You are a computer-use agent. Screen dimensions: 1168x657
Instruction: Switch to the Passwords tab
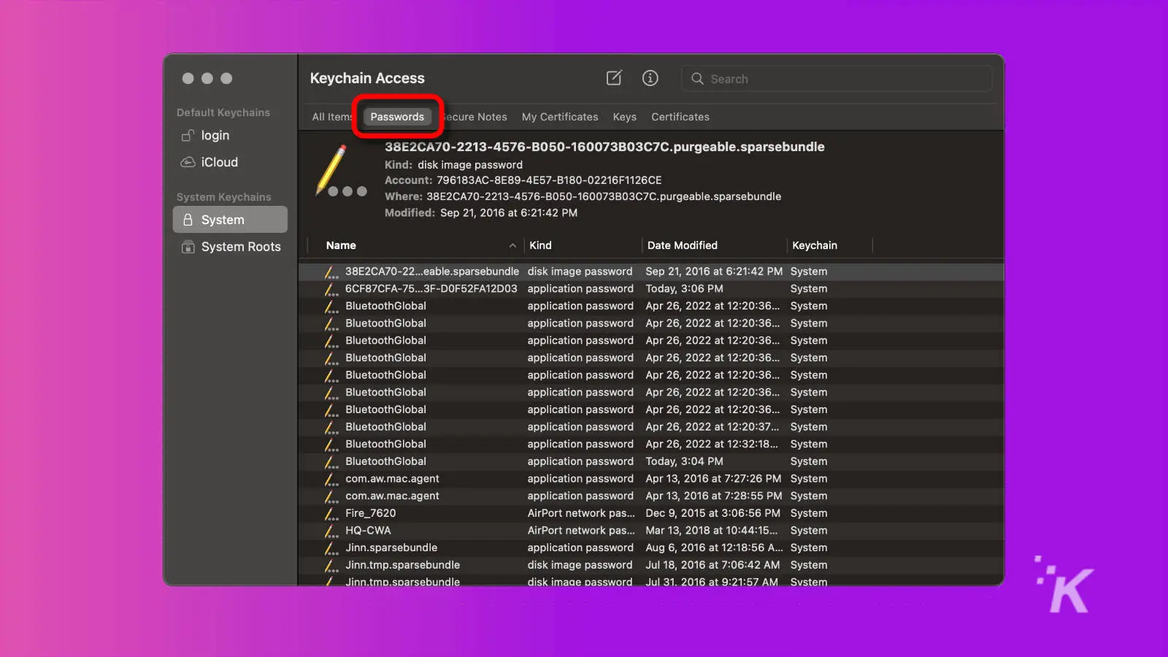(x=397, y=117)
